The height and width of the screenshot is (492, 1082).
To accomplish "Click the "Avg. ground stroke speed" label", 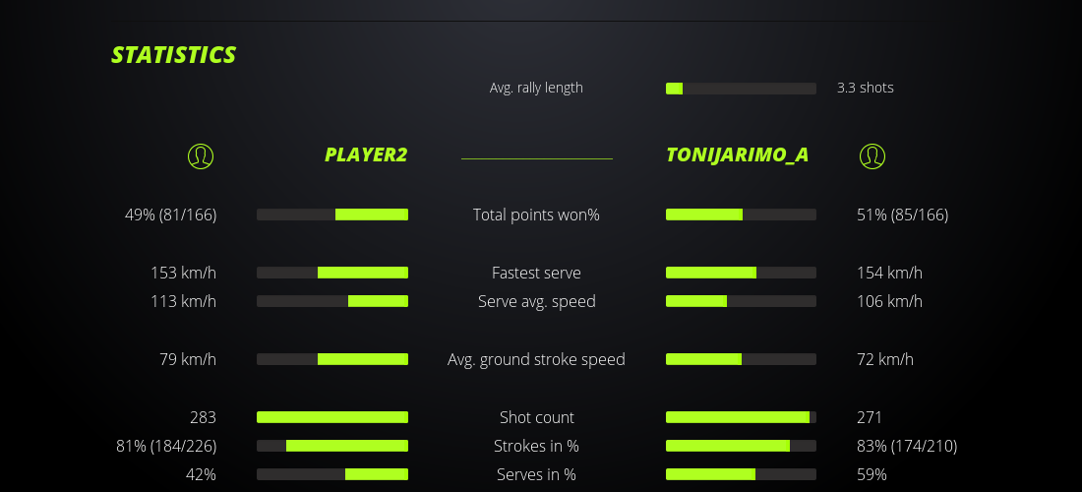I will pyautogui.click(x=536, y=359).
